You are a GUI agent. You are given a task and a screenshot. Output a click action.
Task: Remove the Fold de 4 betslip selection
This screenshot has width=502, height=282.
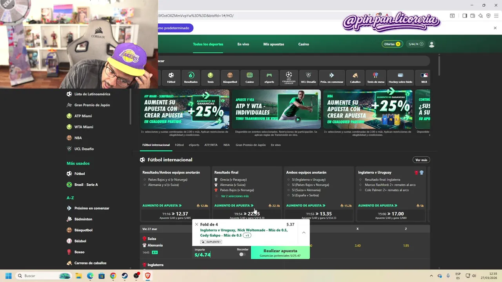pos(196,224)
